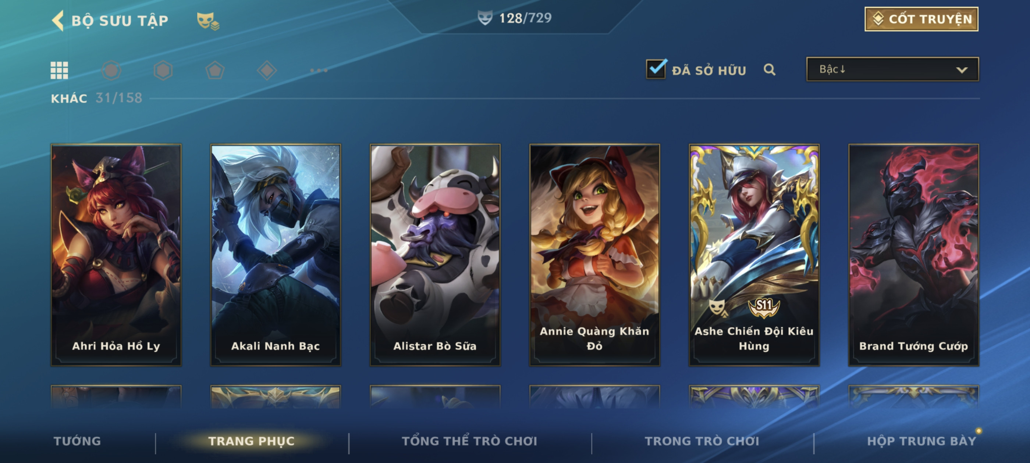Switch to the Tướng tab
Image resolution: width=1030 pixels, height=463 pixels.
tap(77, 441)
